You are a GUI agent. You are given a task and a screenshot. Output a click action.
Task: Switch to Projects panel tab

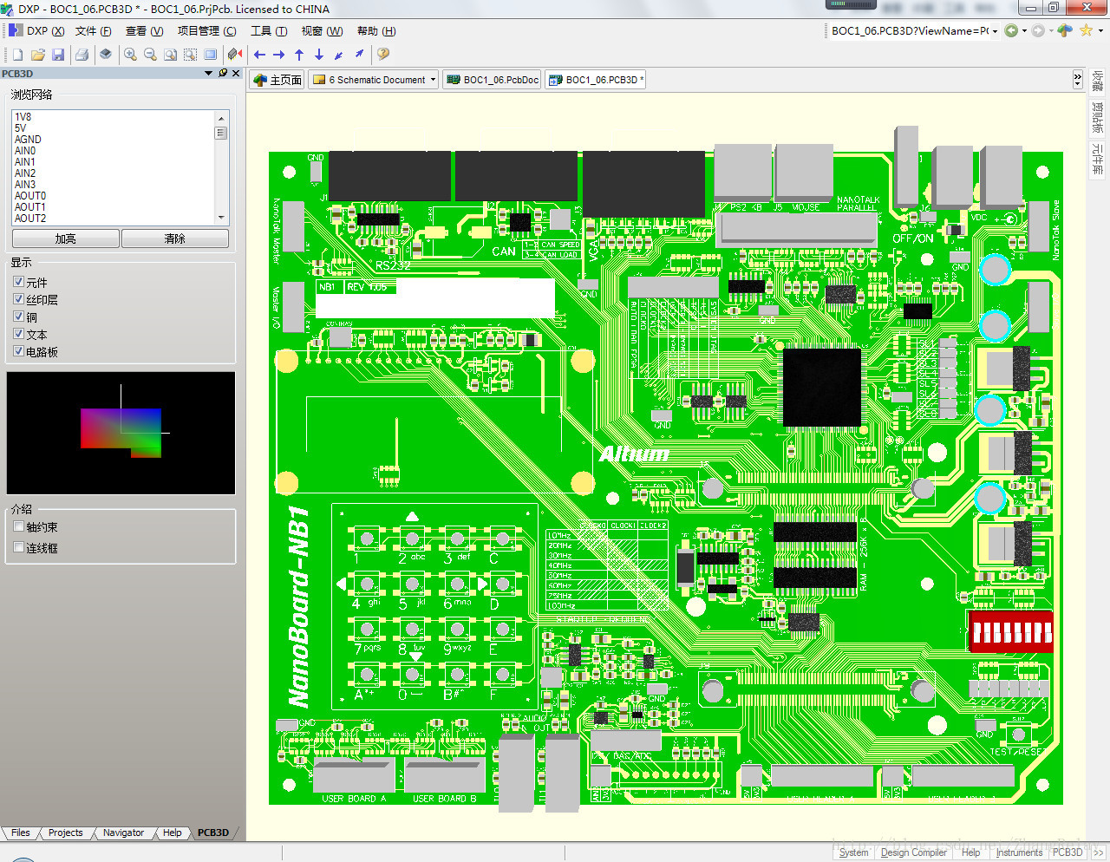point(65,833)
